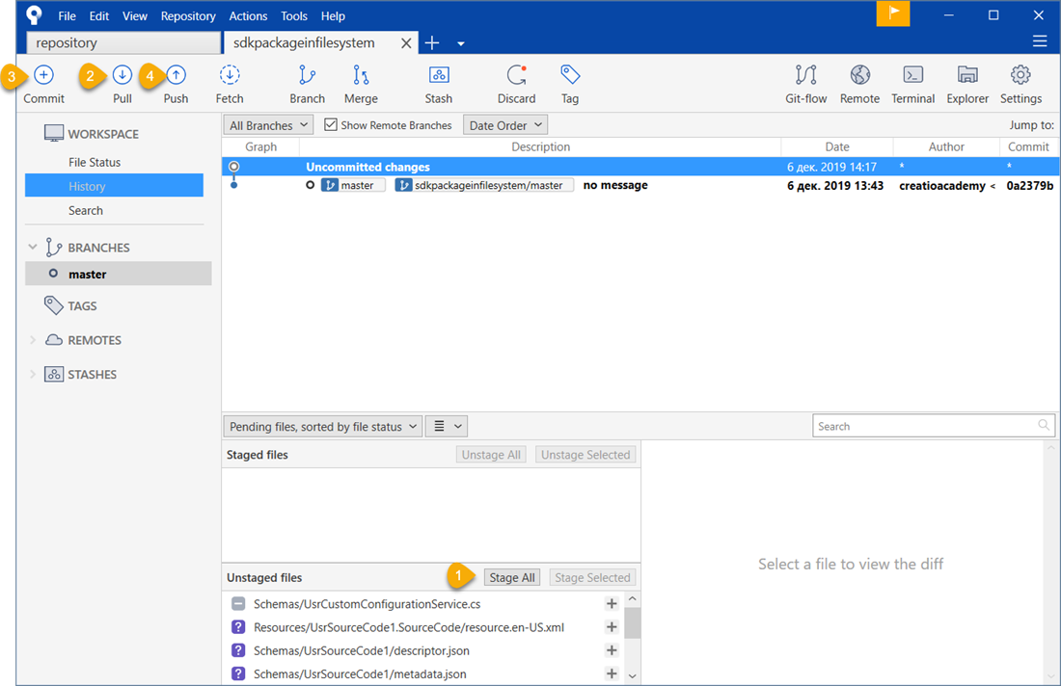Open the Remote management icon
Viewport: 1061px width, 686px height.
pyautogui.click(x=859, y=83)
